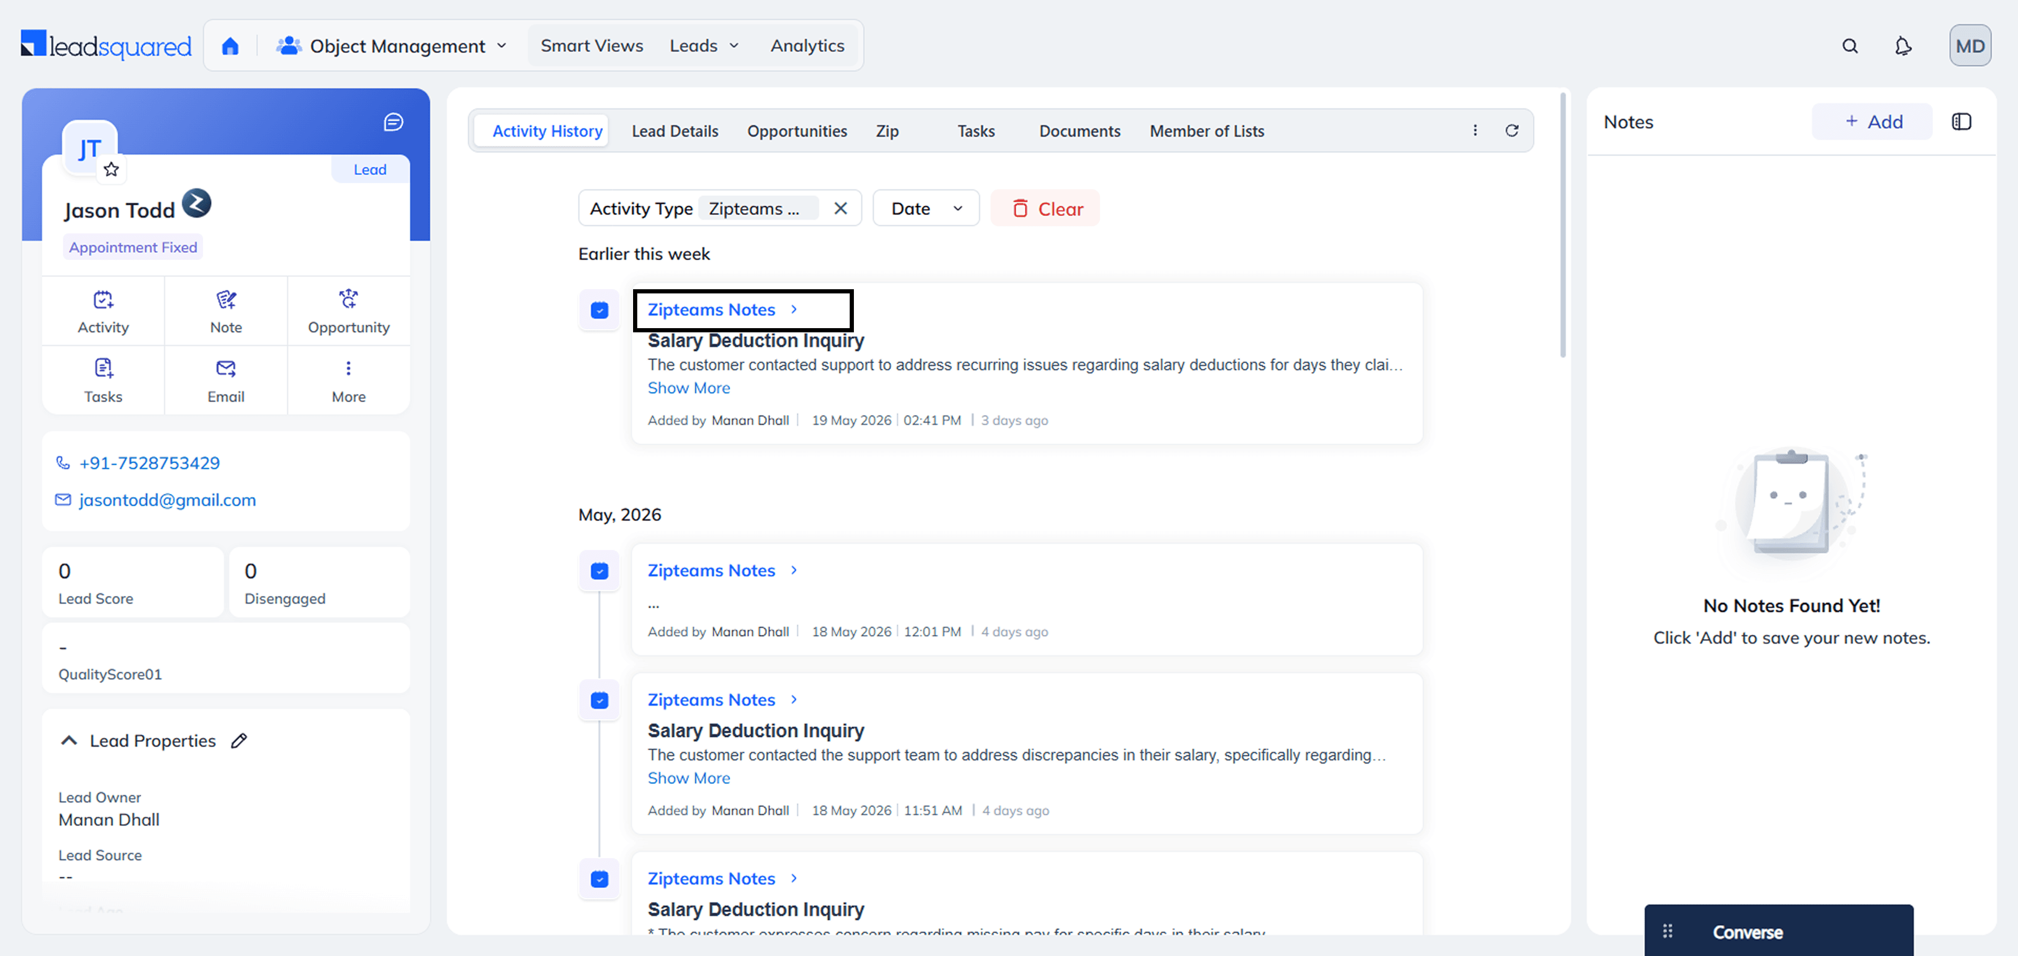Refresh the activity history
This screenshot has width=2018, height=956.
(1512, 131)
